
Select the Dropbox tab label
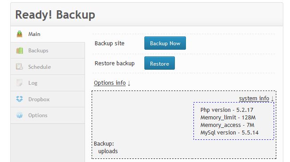[39, 99]
